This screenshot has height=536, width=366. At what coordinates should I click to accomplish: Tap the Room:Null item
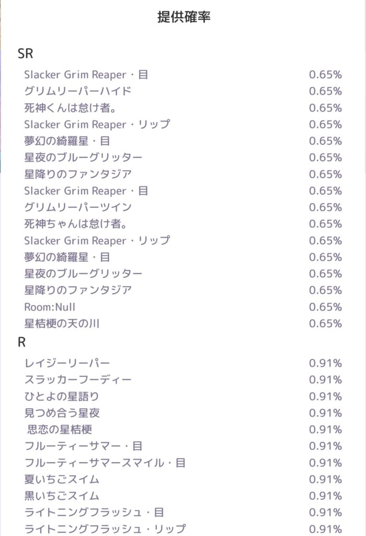point(183,307)
